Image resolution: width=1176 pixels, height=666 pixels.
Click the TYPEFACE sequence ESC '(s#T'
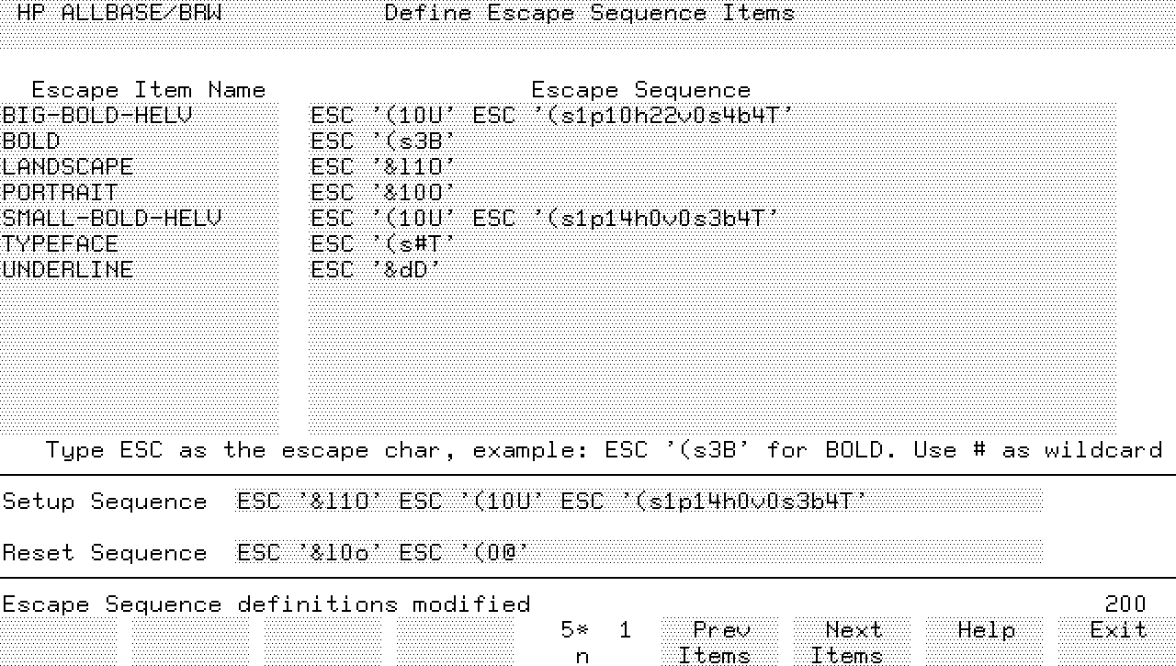click(x=383, y=244)
